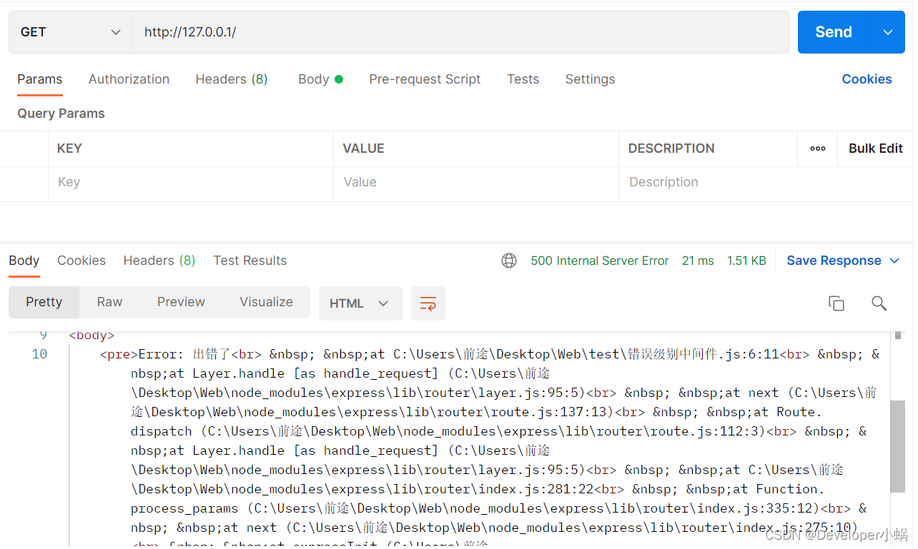Screen dimensions: 918x549
Task: Click the 1.51 KB response size
Action: pyautogui.click(x=746, y=261)
